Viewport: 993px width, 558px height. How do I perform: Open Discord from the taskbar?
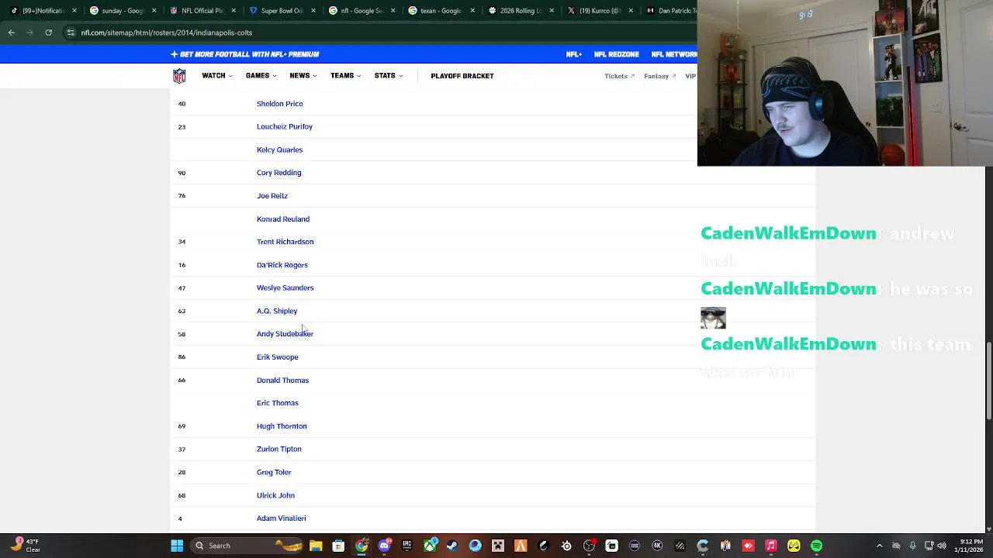click(385, 546)
